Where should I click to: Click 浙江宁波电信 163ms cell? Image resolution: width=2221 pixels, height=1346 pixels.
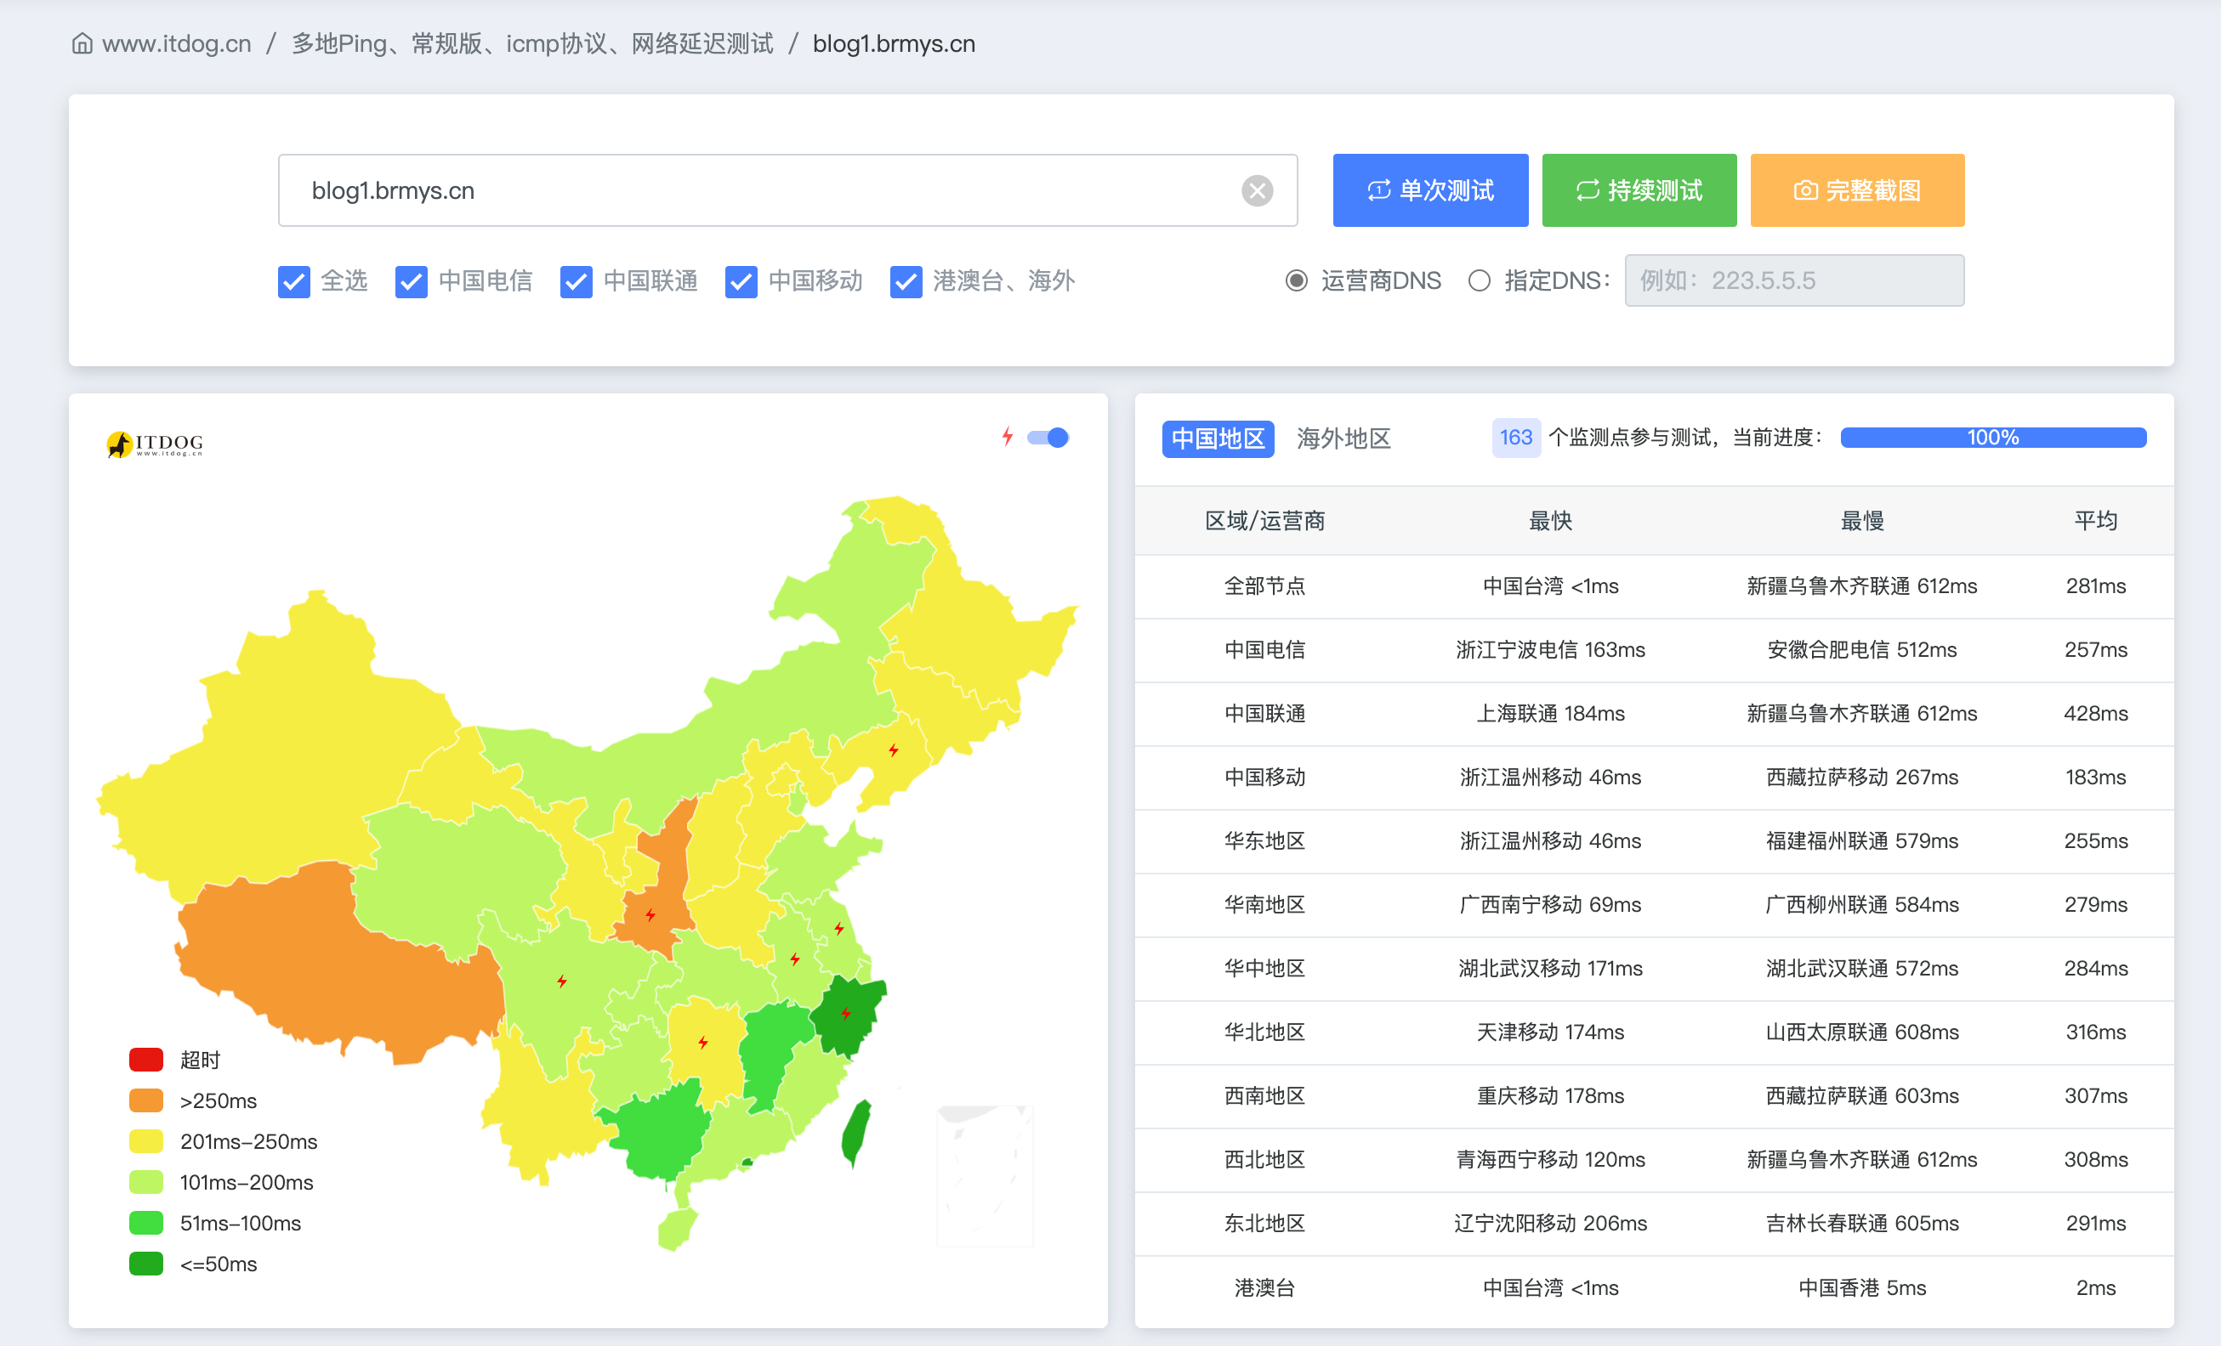pos(1550,649)
